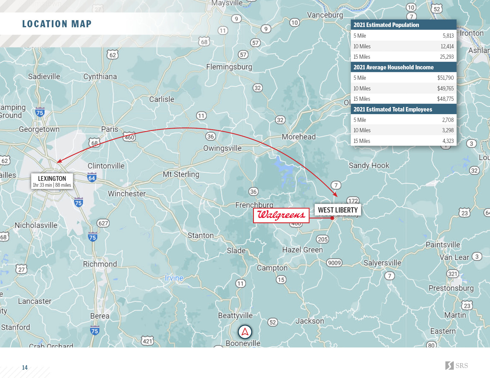Click the I-64 shield near Clintonville
Image resolution: width=490 pixels, height=378 pixels.
point(92,177)
